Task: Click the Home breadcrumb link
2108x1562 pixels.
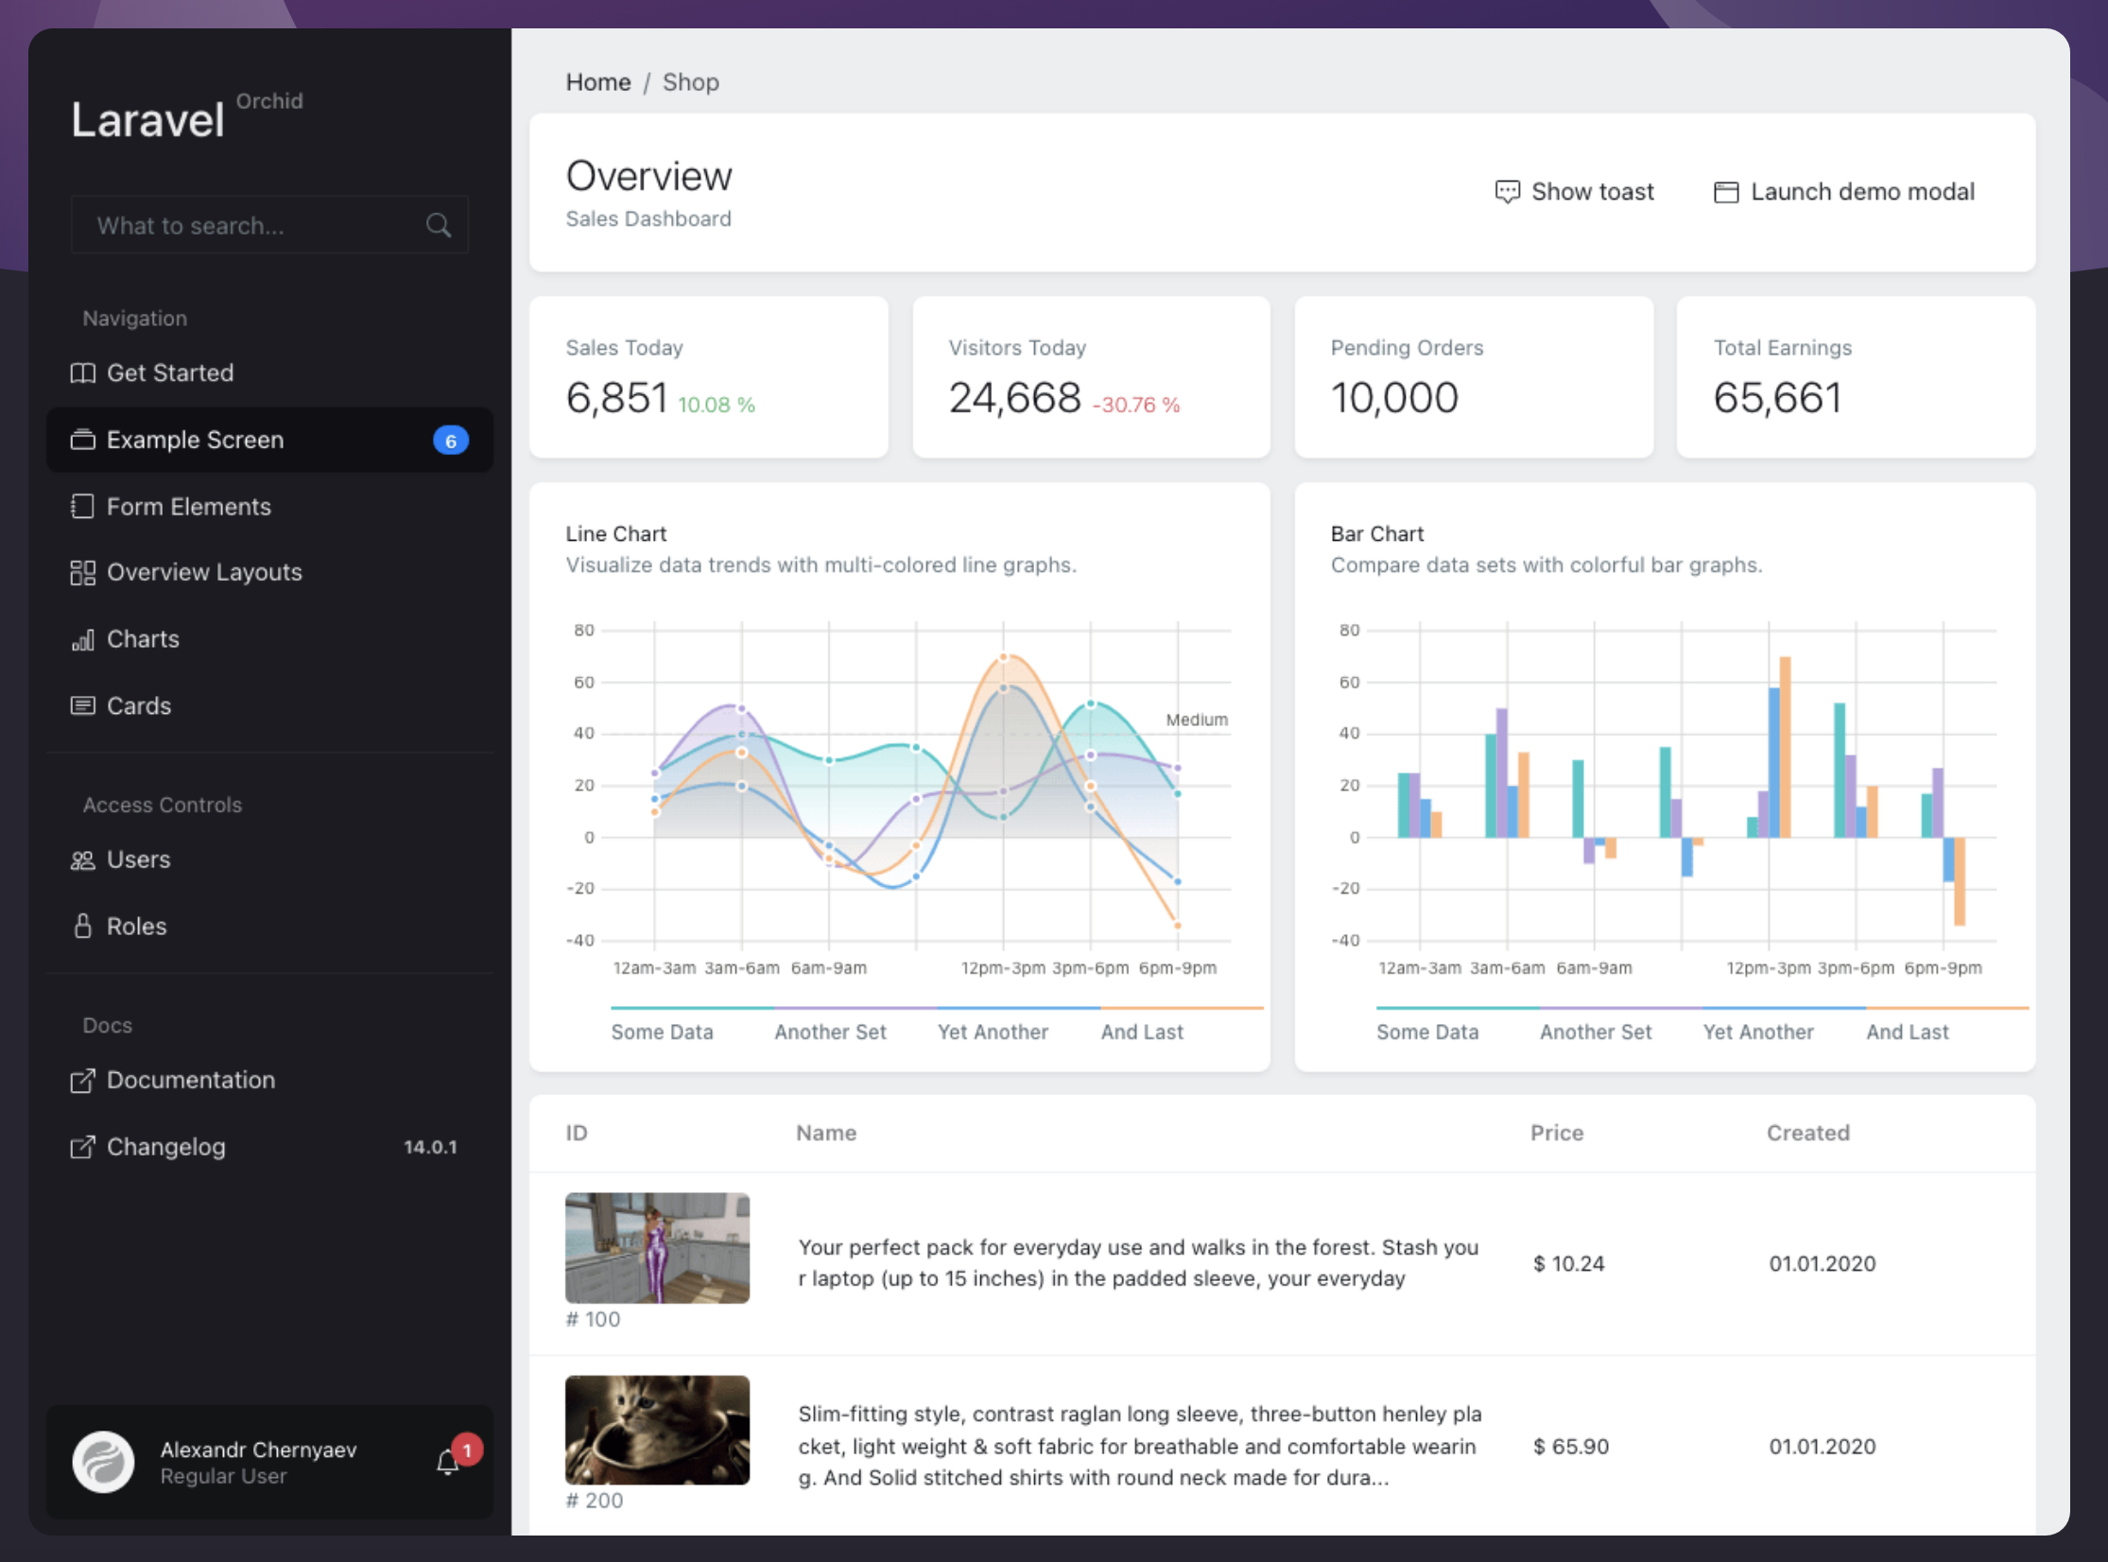Action: (597, 82)
